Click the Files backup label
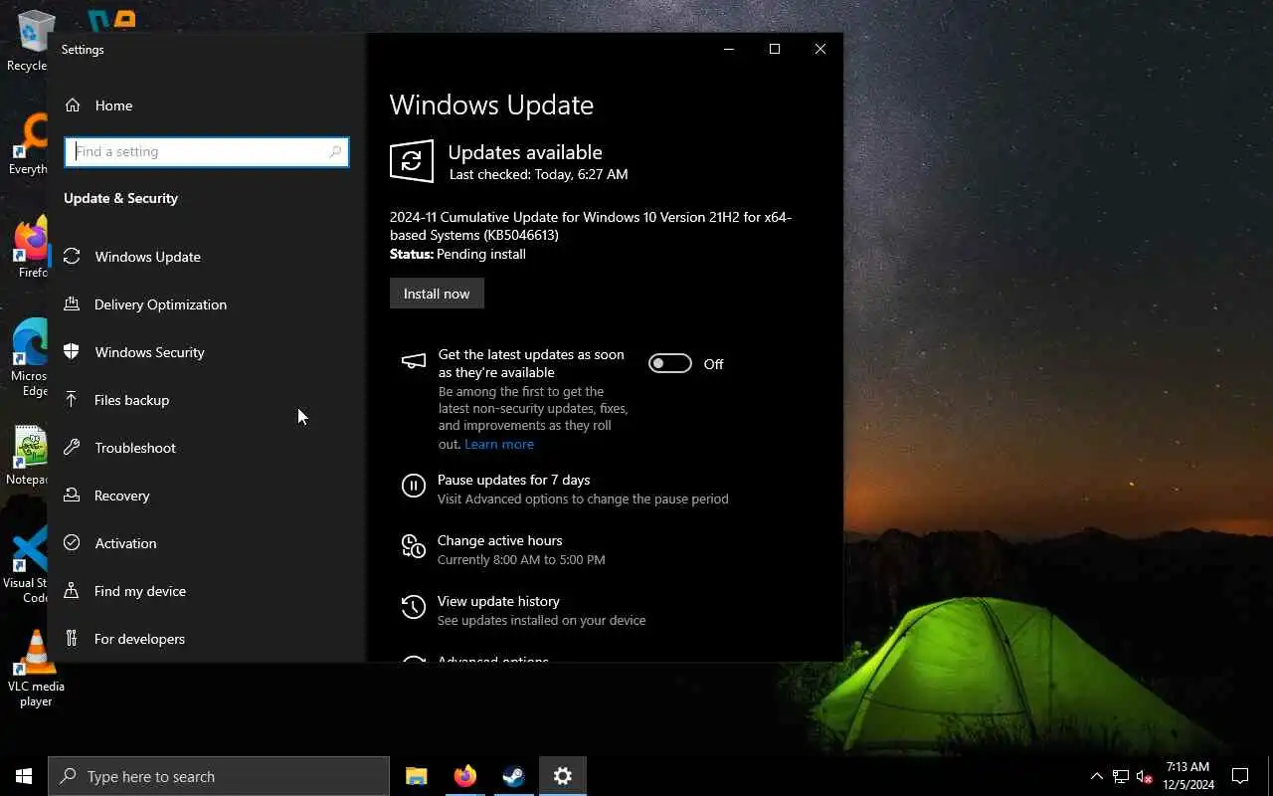 pyautogui.click(x=131, y=400)
